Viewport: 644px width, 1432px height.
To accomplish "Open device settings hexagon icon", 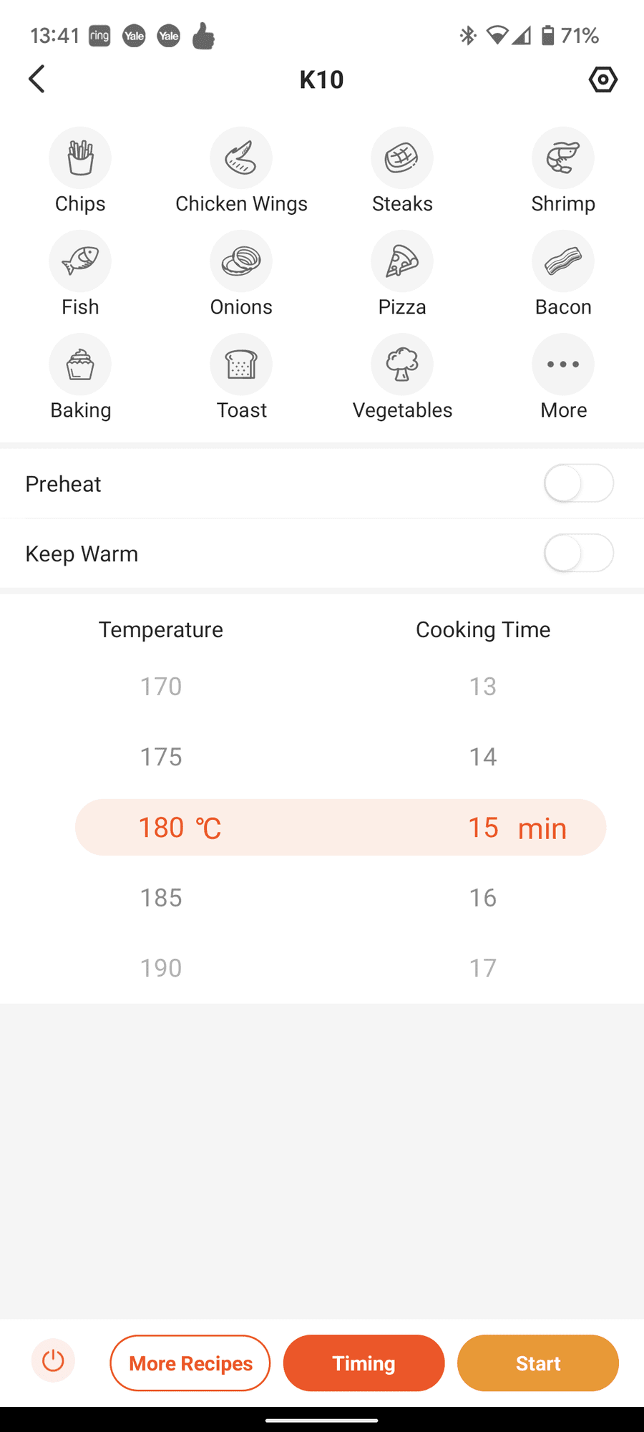I will click(x=603, y=79).
